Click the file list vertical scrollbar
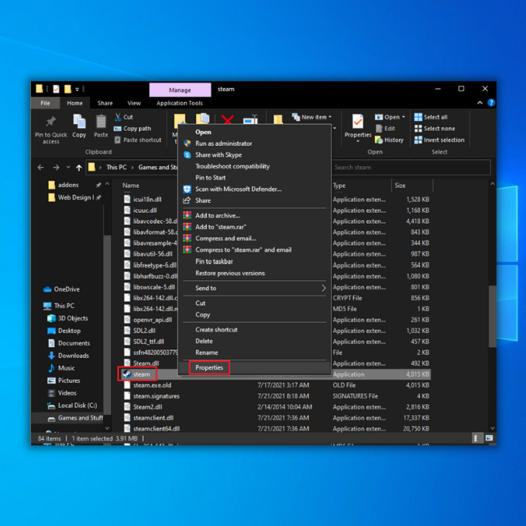 point(492,316)
